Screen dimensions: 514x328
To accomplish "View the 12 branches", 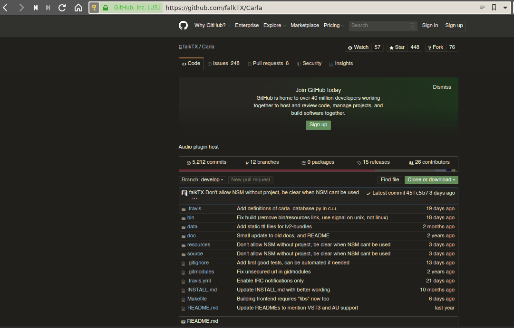I will [262, 162].
